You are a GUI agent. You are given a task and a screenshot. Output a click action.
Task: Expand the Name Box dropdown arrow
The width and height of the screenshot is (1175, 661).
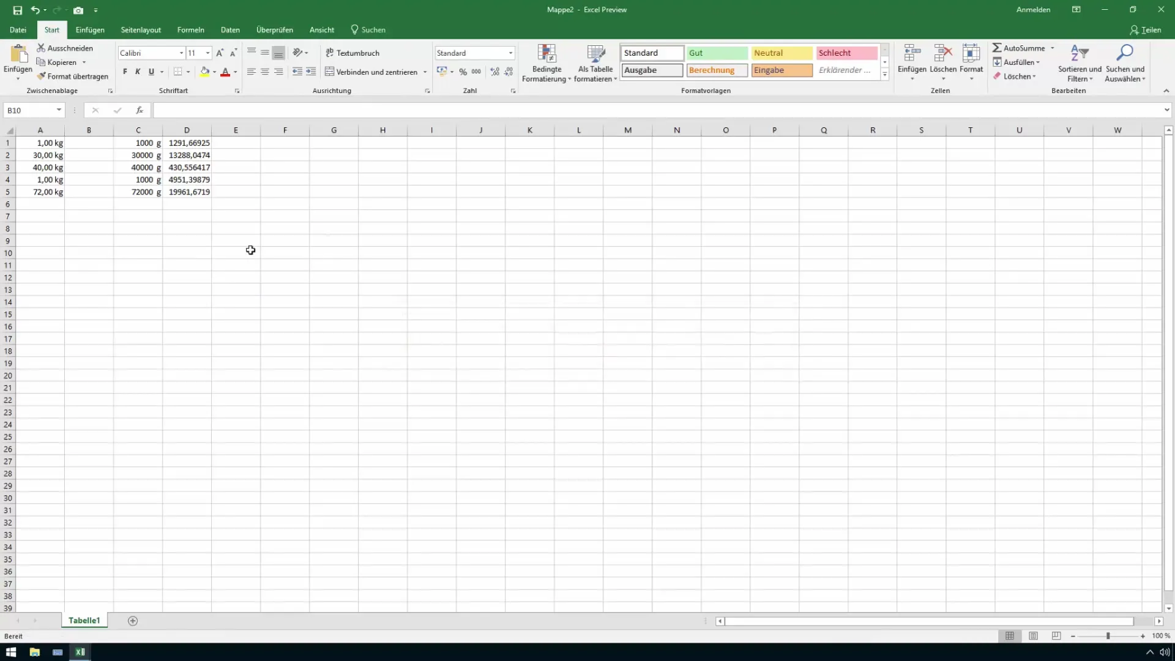coord(59,110)
